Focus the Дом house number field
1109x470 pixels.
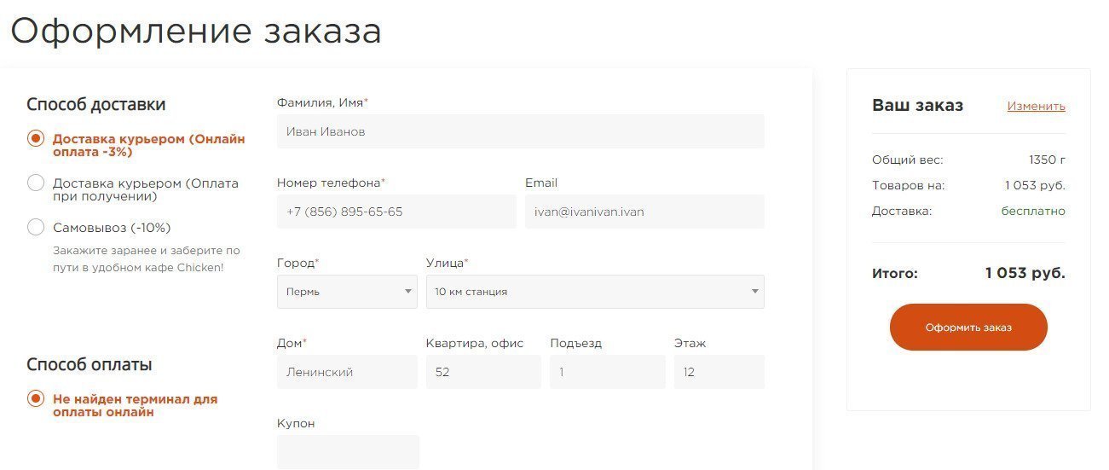pyautogui.click(x=347, y=372)
